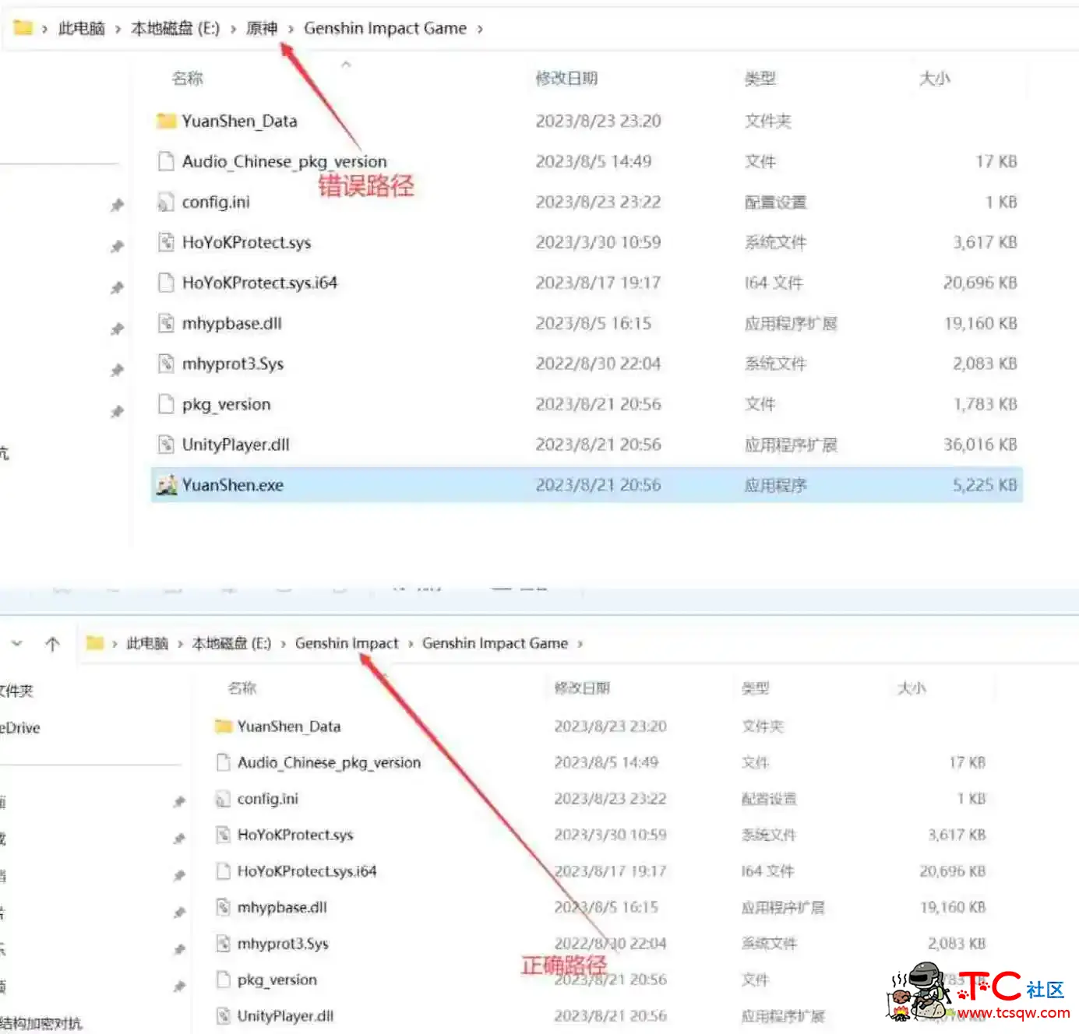
Task: Click 配置设置 type cell in 原神-path window
Action: 775,202
